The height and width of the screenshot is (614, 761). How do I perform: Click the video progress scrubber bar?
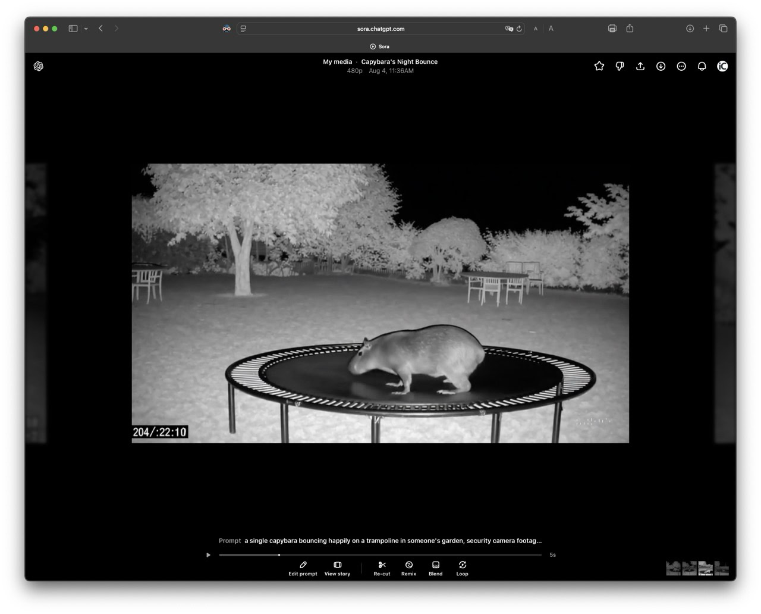point(380,555)
